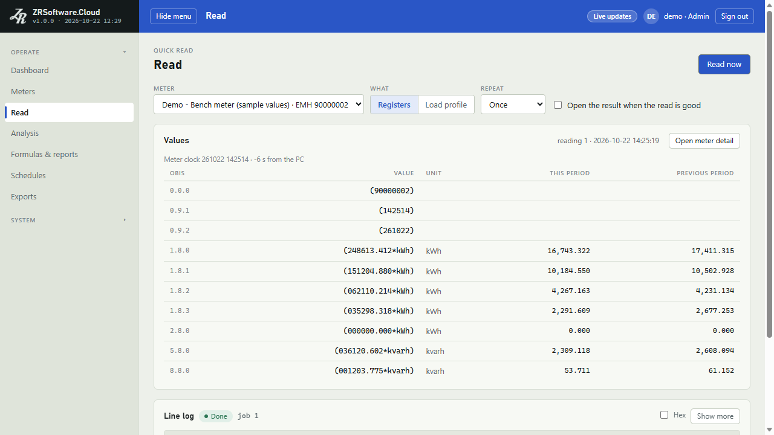Click value (001203.775*kvarh)
The width and height of the screenshot is (774, 435).
tap(374, 370)
